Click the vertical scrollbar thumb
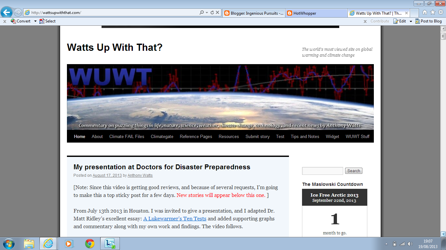 tap(443, 36)
